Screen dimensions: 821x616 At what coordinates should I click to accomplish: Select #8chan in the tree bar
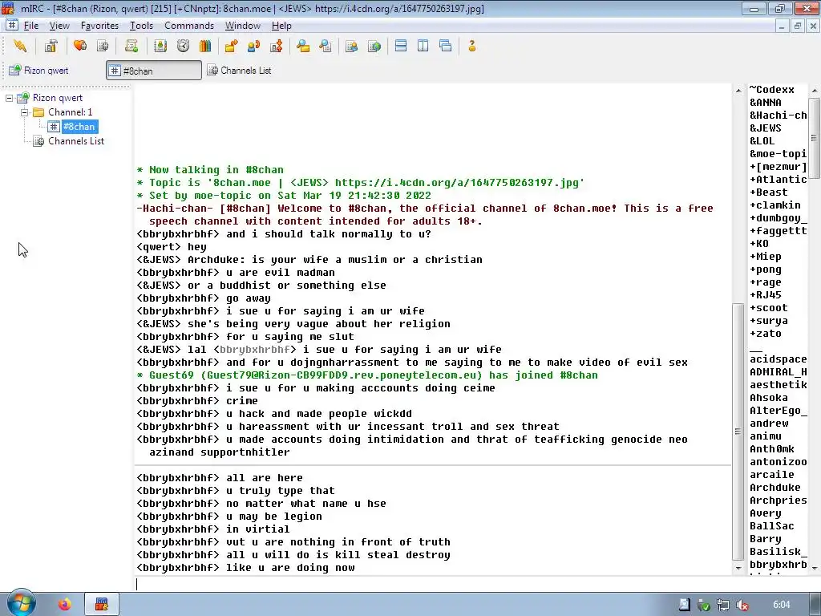pos(79,127)
